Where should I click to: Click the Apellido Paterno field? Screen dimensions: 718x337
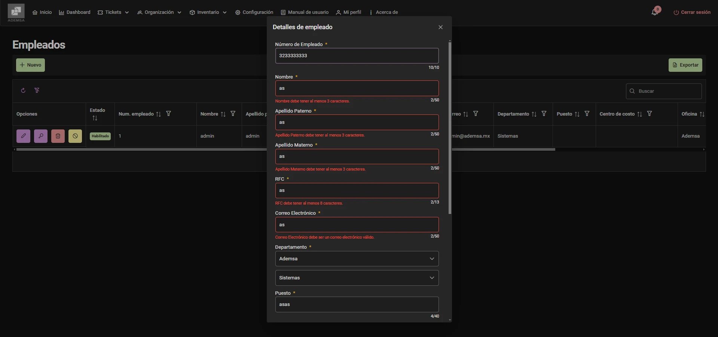click(357, 122)
